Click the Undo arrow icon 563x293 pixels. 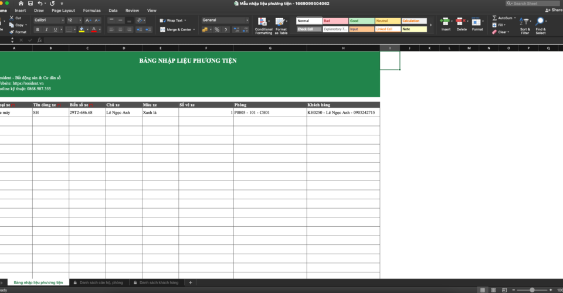(x=39, y=3)
